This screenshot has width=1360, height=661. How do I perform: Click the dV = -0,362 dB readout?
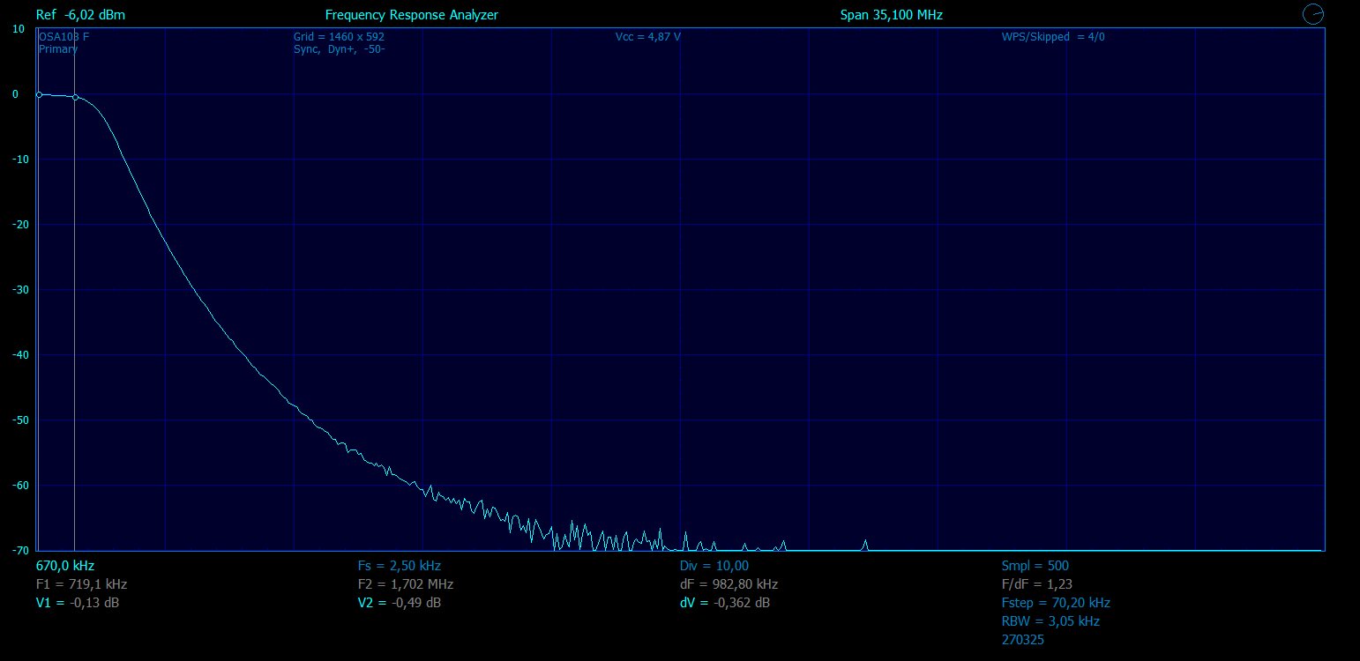pyautogui.click(x=724, y=603)
